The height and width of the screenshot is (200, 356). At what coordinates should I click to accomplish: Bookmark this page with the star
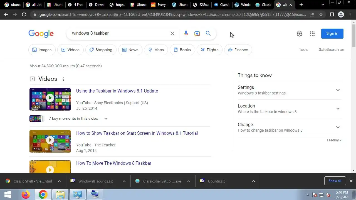tap(321, 14)
